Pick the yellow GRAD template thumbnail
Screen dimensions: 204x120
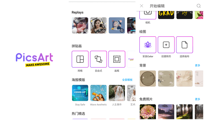(x=166, y=15)
